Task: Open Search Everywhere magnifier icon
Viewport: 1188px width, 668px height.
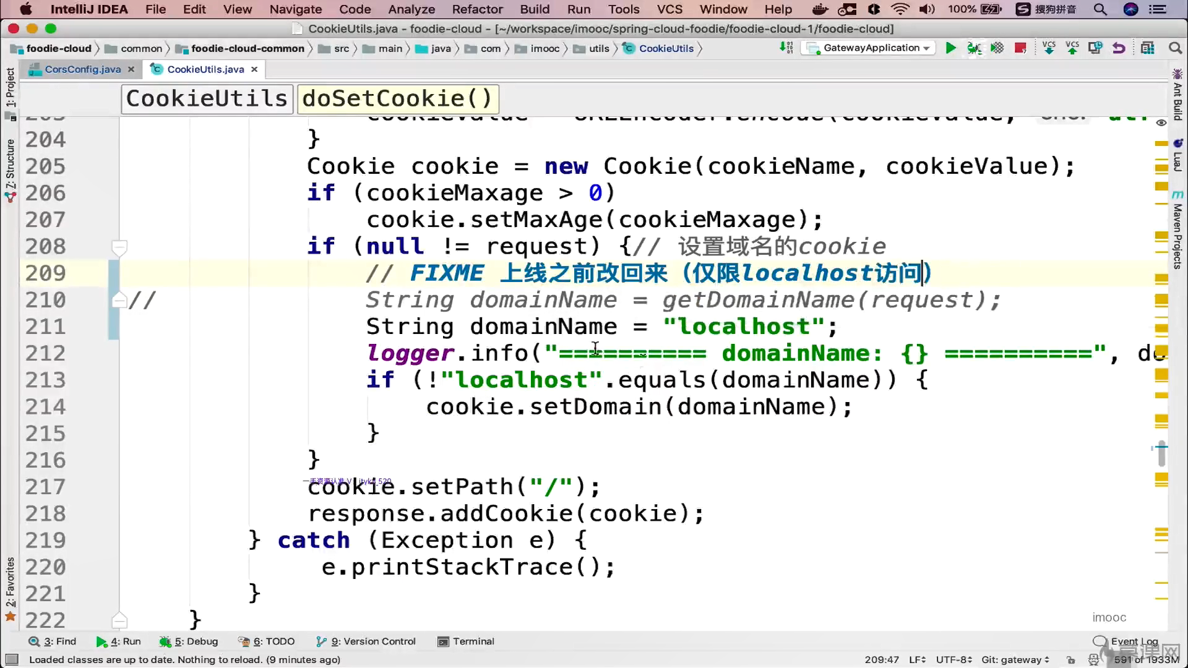Action: point(1174,48)
